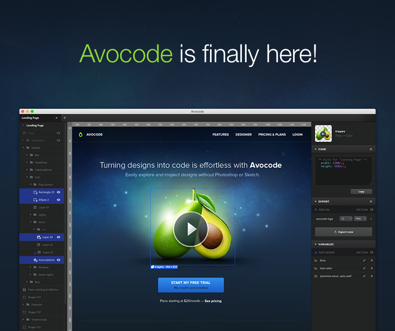Click the image icon of Layer 24
The image size is (395, 331).
coord(39,237)
